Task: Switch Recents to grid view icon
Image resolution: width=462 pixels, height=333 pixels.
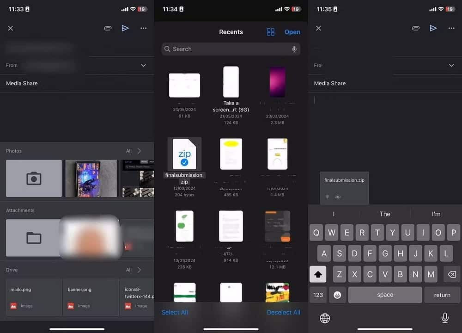Action: pos(270,32)
